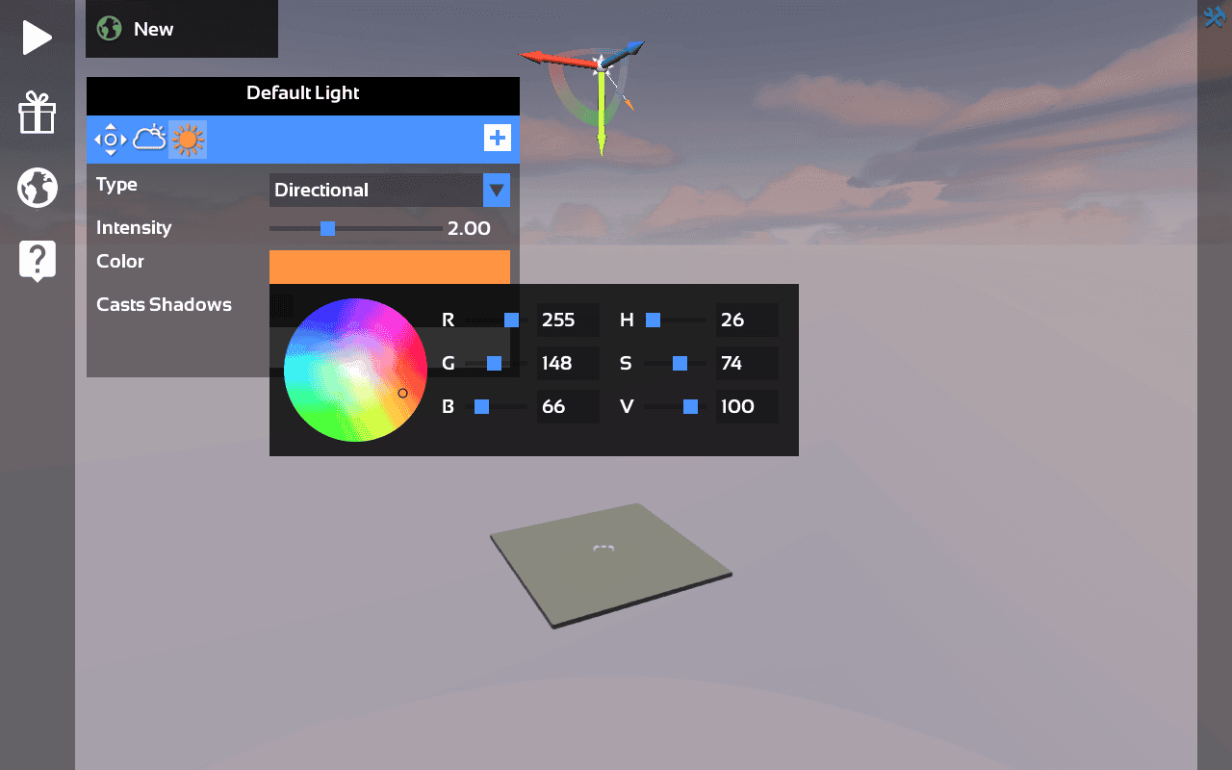The width and height of the screenshot is (1232, 770).
Task: Select the cloud sky component tab
Action: tap(149, 139)
